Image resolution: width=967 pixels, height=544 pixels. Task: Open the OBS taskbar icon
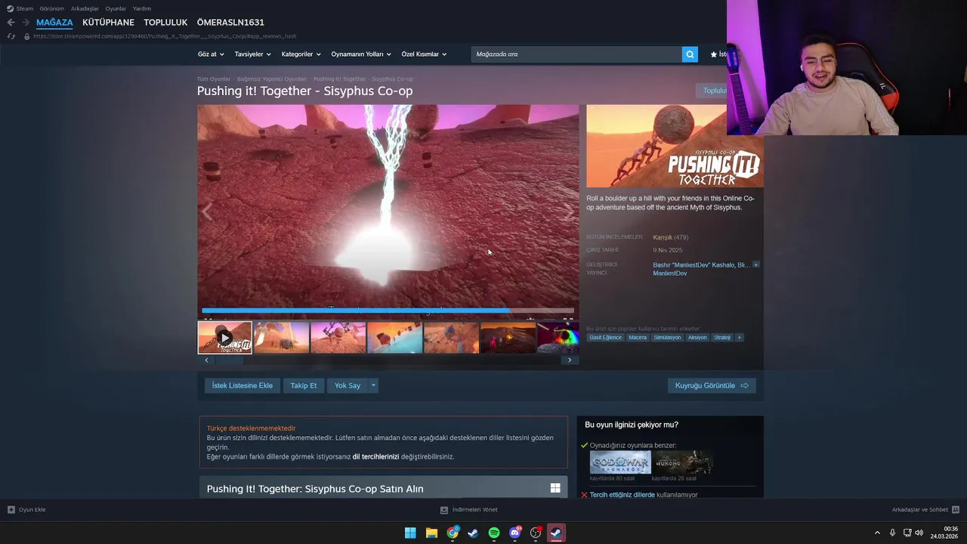pos(536,533)
